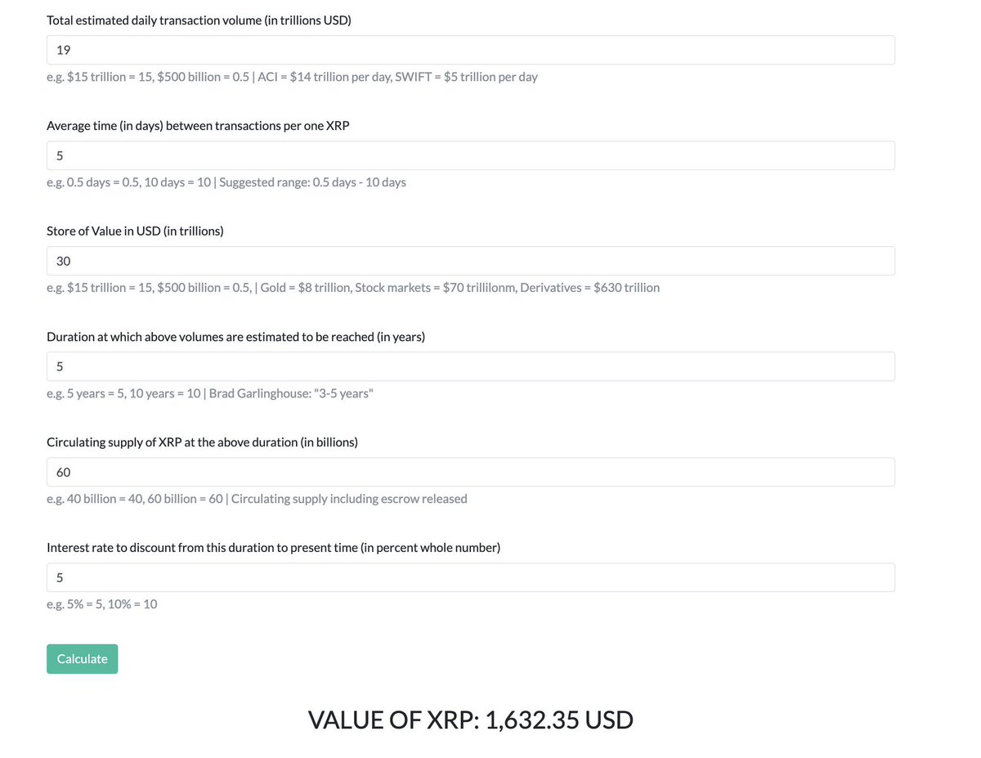Screen dimensions: 981x758
Task: Click the "5% = 5, 10% = 10" hint
Action: [102, 604]
